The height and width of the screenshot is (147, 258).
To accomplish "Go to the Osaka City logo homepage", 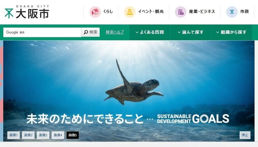I will tap(27, 12).
